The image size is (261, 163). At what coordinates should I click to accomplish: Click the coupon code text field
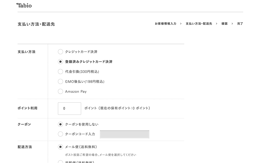click(x=124, y=134)
